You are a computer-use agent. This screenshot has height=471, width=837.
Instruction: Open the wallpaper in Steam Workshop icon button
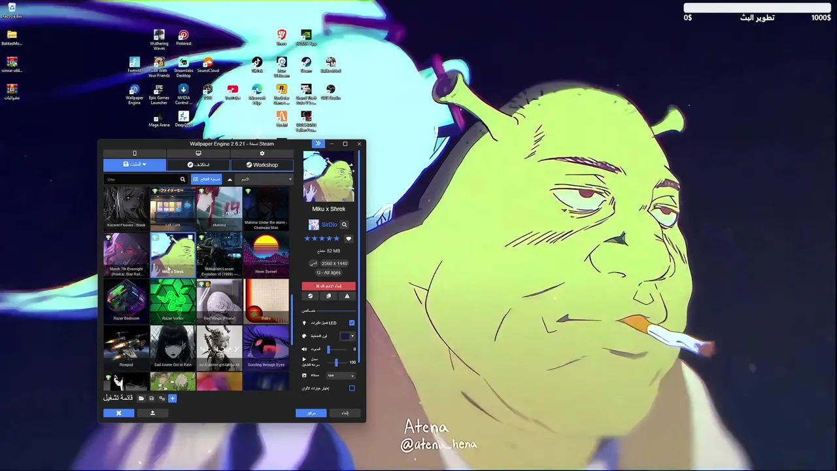[x=311, y=296]
